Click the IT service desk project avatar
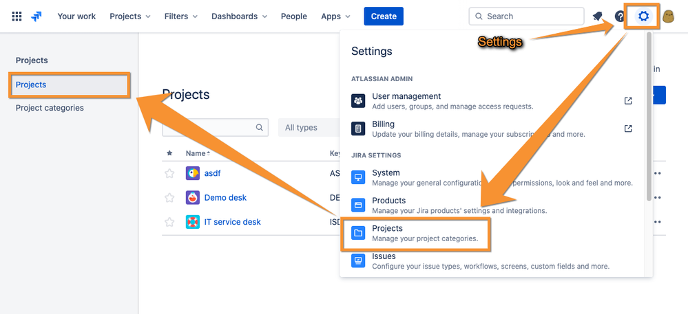688x314 pixels. [193, 222]
